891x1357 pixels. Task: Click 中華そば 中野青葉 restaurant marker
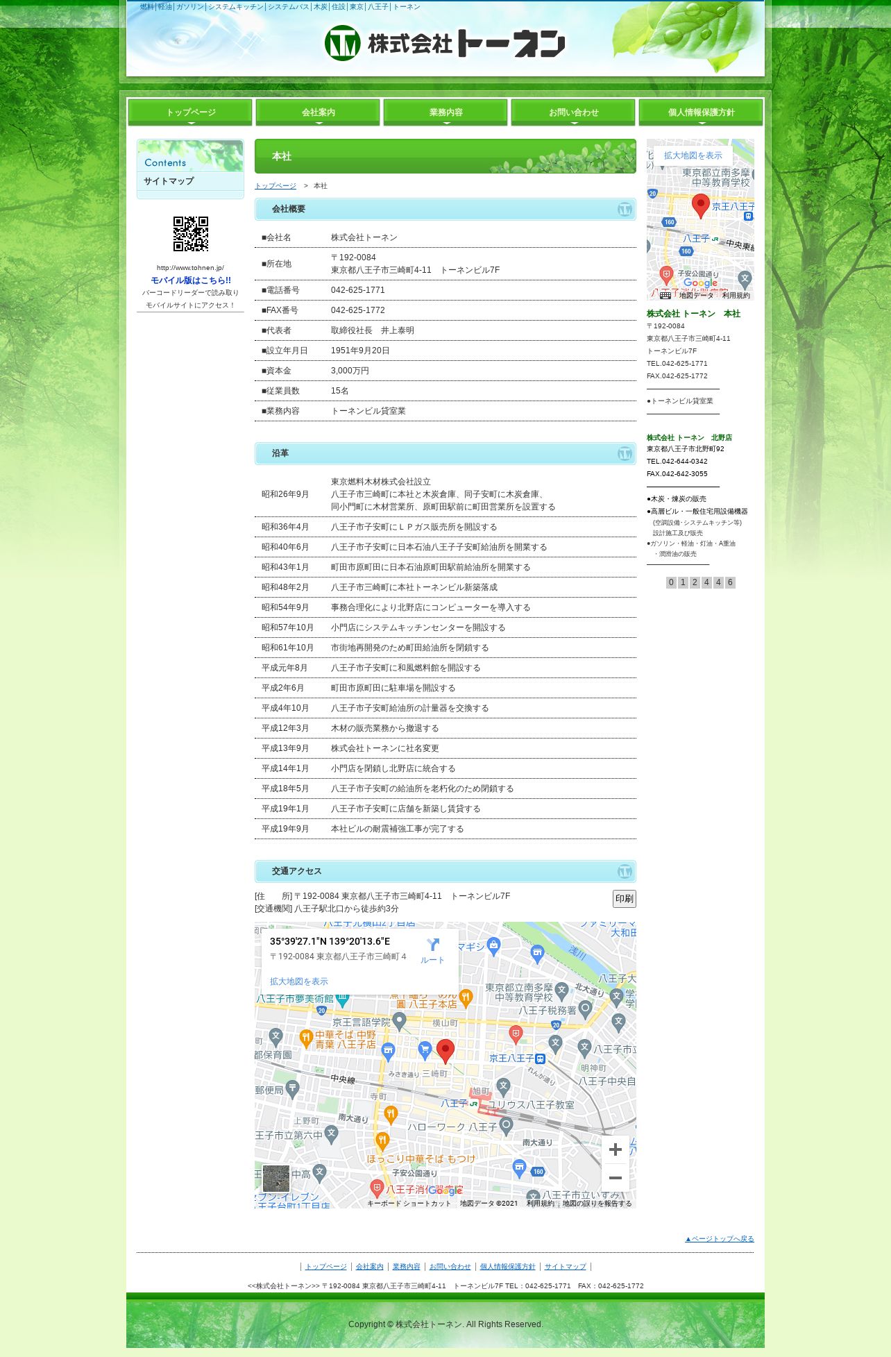pos(306,1038)
